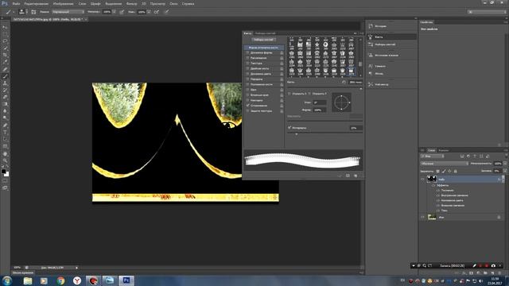Image resolution: width=509 pixels, height=286 pixels.
Task: Select the Pen tool
Action: (x=5, y=126)
